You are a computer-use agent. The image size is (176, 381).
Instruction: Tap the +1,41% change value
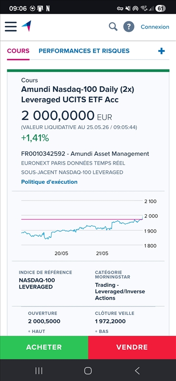(x=35, y=138)
